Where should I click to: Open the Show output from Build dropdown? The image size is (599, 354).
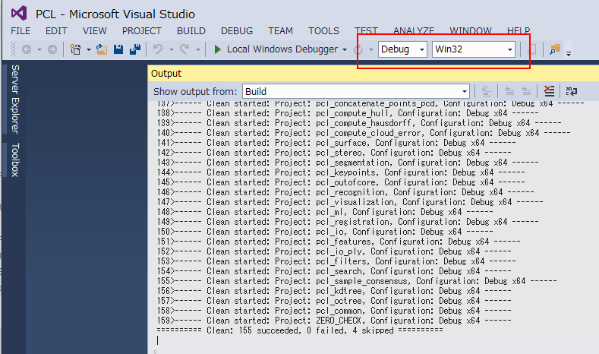tap(355, 91)
